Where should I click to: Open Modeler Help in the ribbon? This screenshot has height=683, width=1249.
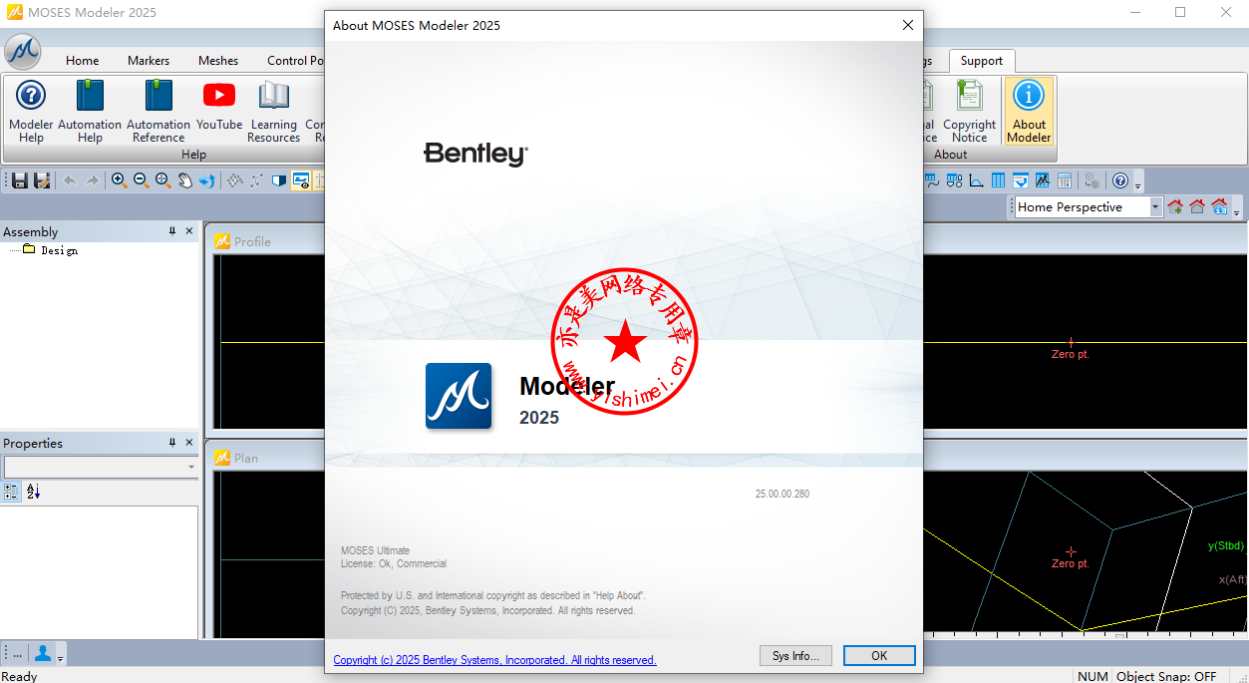pyautogui.click(x=31, y=110)
